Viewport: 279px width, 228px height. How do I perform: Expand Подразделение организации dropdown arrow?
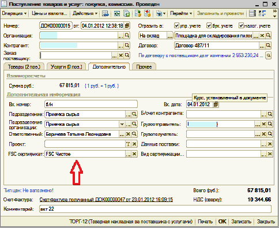pos(122,124)
